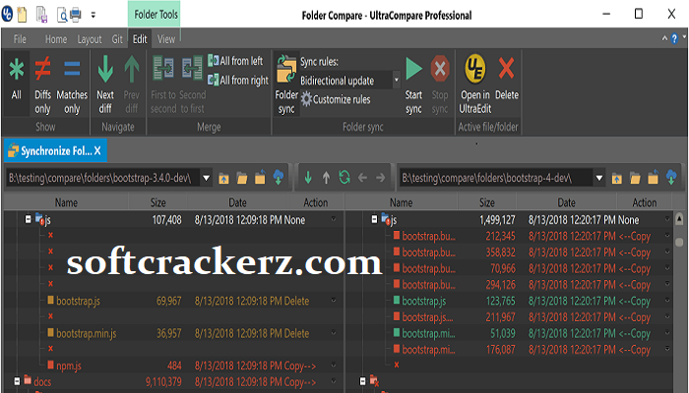Click the right folder path field bootstrap-4-dev
The image size is (689, 393).
[496, 178]
